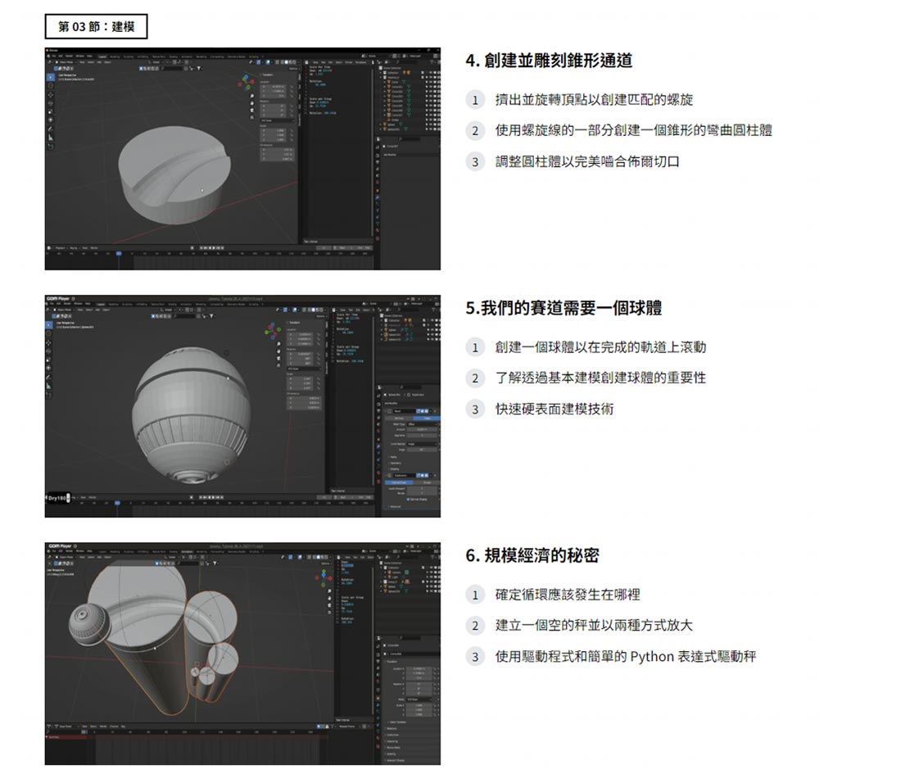
Task: Click Move tool in first Blender screenshot
Action: (x=51, y=95)
